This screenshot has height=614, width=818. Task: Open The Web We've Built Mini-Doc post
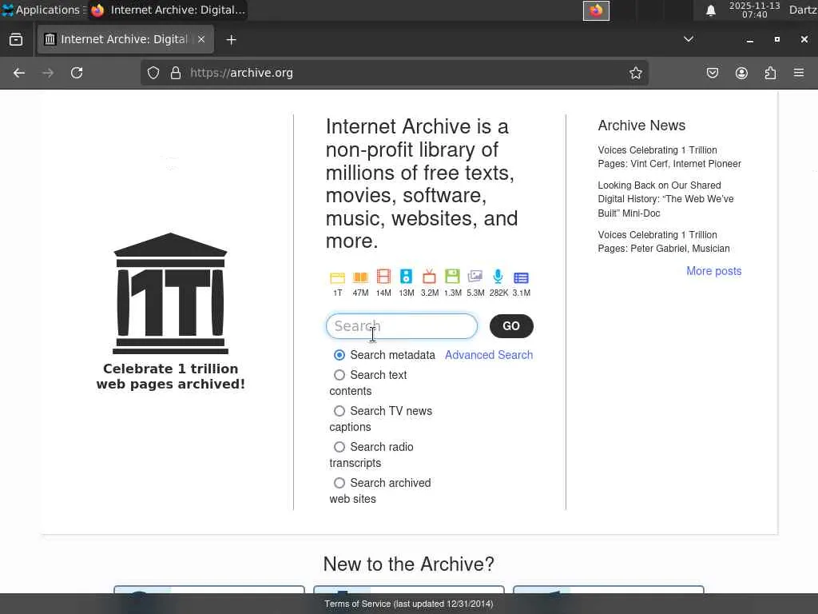pyautogui.click(x=665, y=199)
